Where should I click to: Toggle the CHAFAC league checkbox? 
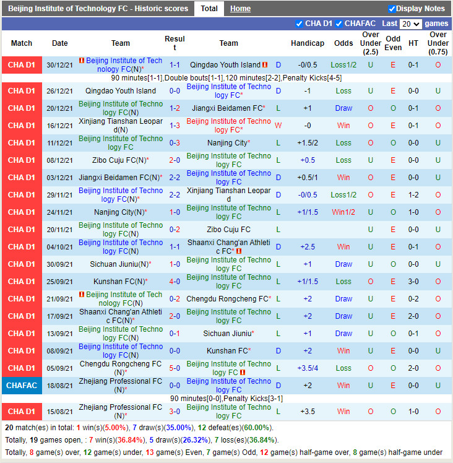pyautogui.click(x=339, y=24)
